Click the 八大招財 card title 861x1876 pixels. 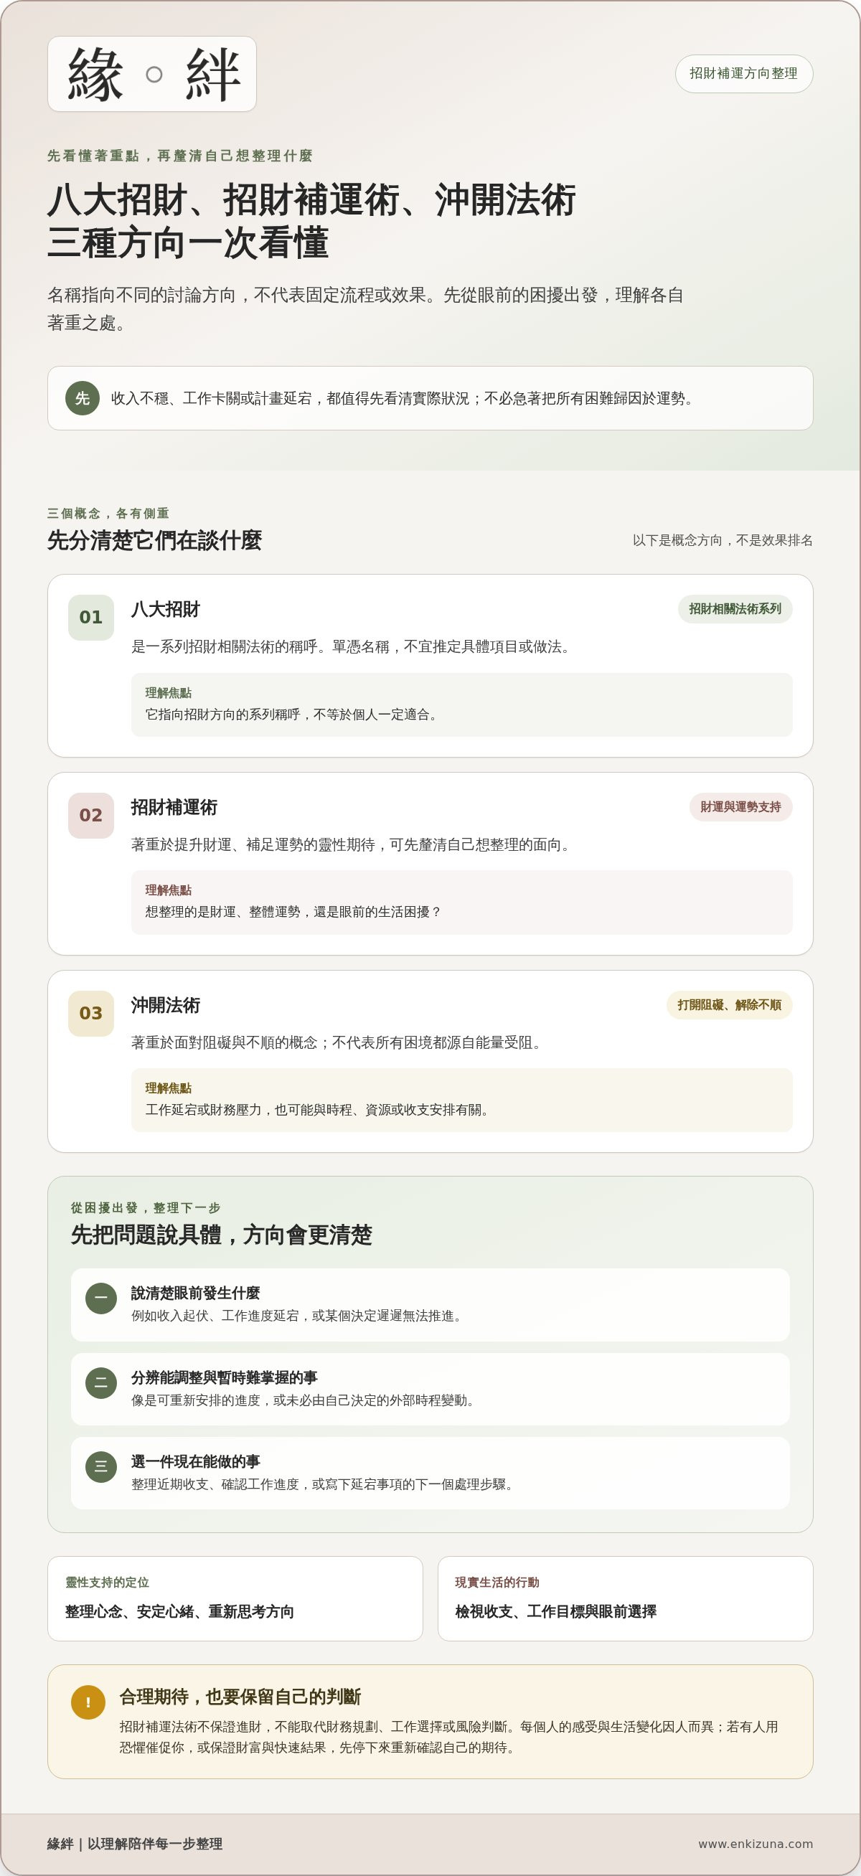tap(165, 610)
